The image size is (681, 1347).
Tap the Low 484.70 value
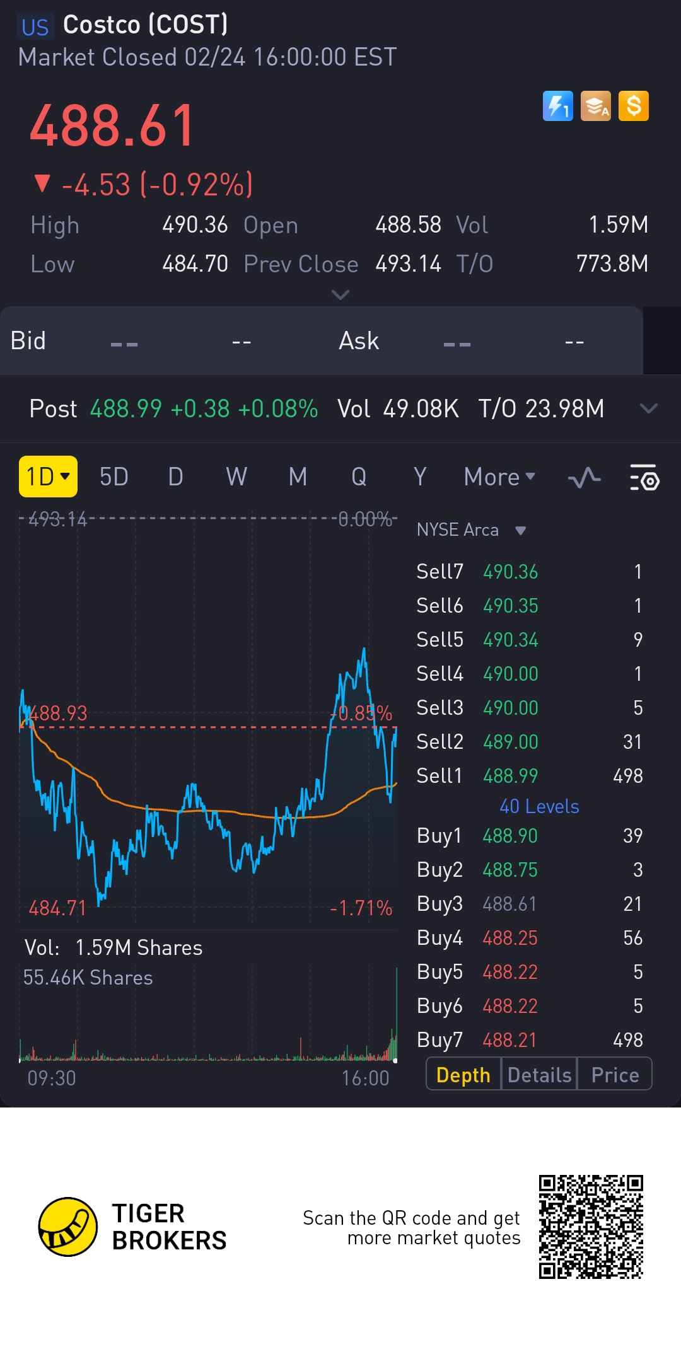point(195,264)
